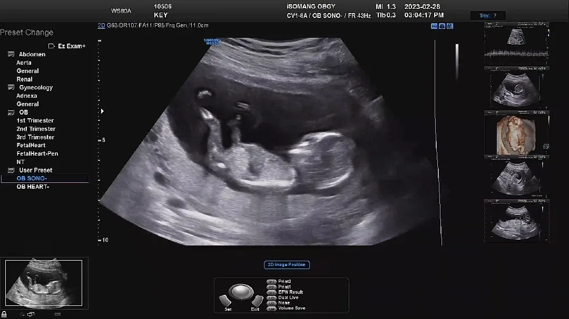Click the focus marker arrow on depth scale
Image resolution: width=569 pixels, height=319 pixels.
click(102, 111)
